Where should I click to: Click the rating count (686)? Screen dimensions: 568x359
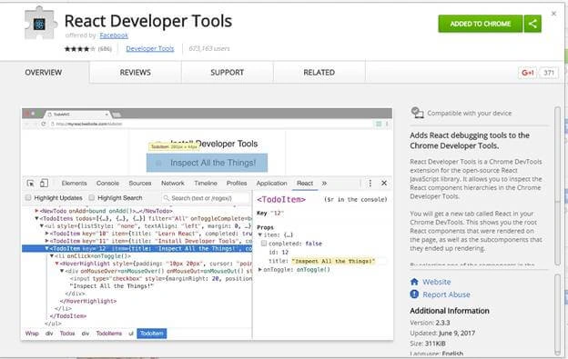pyautogui.click(x=105, y=49)
